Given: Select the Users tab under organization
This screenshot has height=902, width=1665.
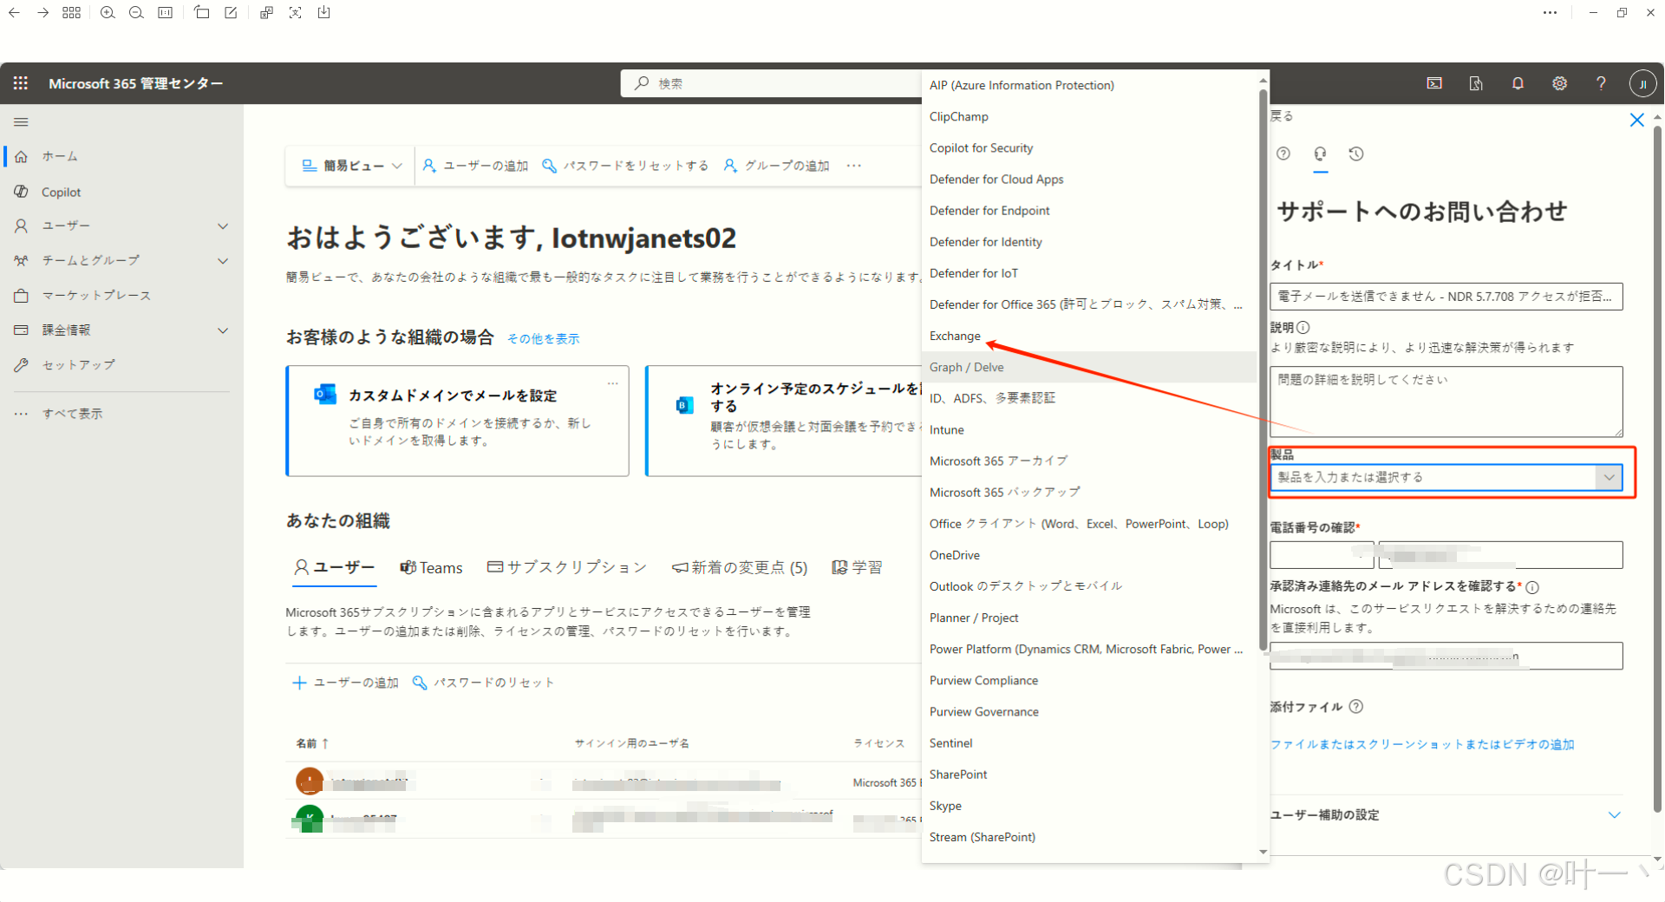Looking at the screenshot, I should [x=335, y=567].
